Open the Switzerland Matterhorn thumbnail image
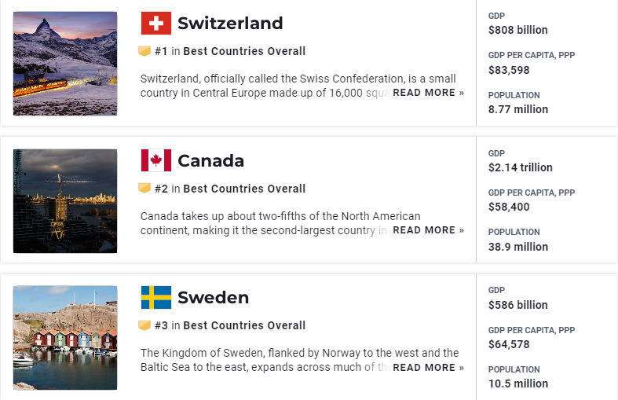 coord(65,64)
